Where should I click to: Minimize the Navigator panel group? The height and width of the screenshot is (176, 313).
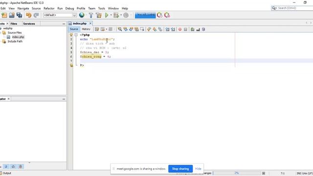click(64, 99)
